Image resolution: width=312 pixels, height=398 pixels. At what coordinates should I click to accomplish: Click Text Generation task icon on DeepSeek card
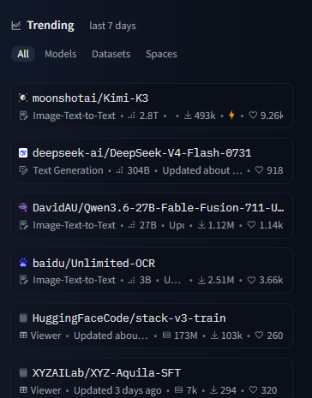click(24, 170)
